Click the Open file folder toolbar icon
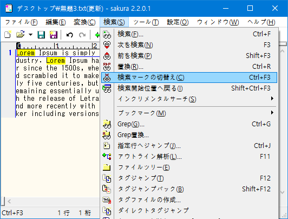This screenshot has height=219, width=288. (x=20, y=34)
